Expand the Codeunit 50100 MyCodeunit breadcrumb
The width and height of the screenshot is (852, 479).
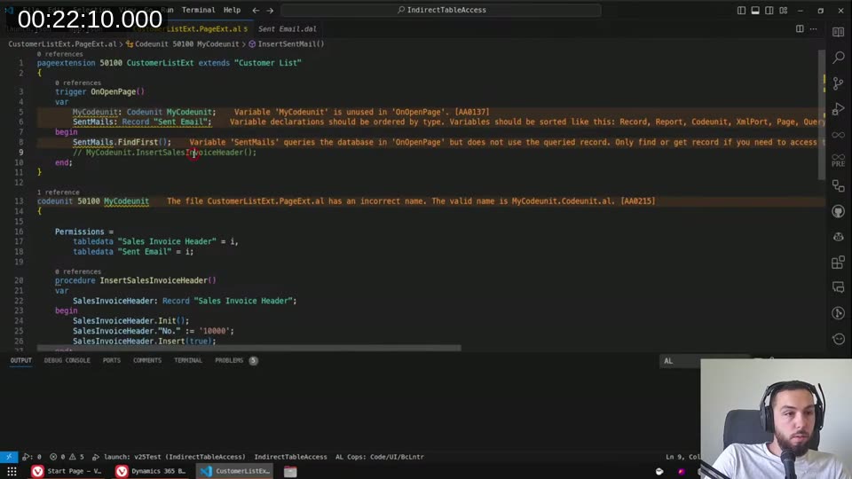pyautogui.click(x=182, y=44)
